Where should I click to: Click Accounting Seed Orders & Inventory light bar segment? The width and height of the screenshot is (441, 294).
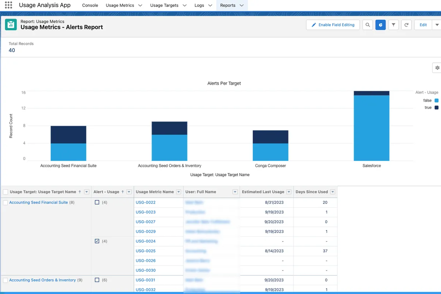169,148
